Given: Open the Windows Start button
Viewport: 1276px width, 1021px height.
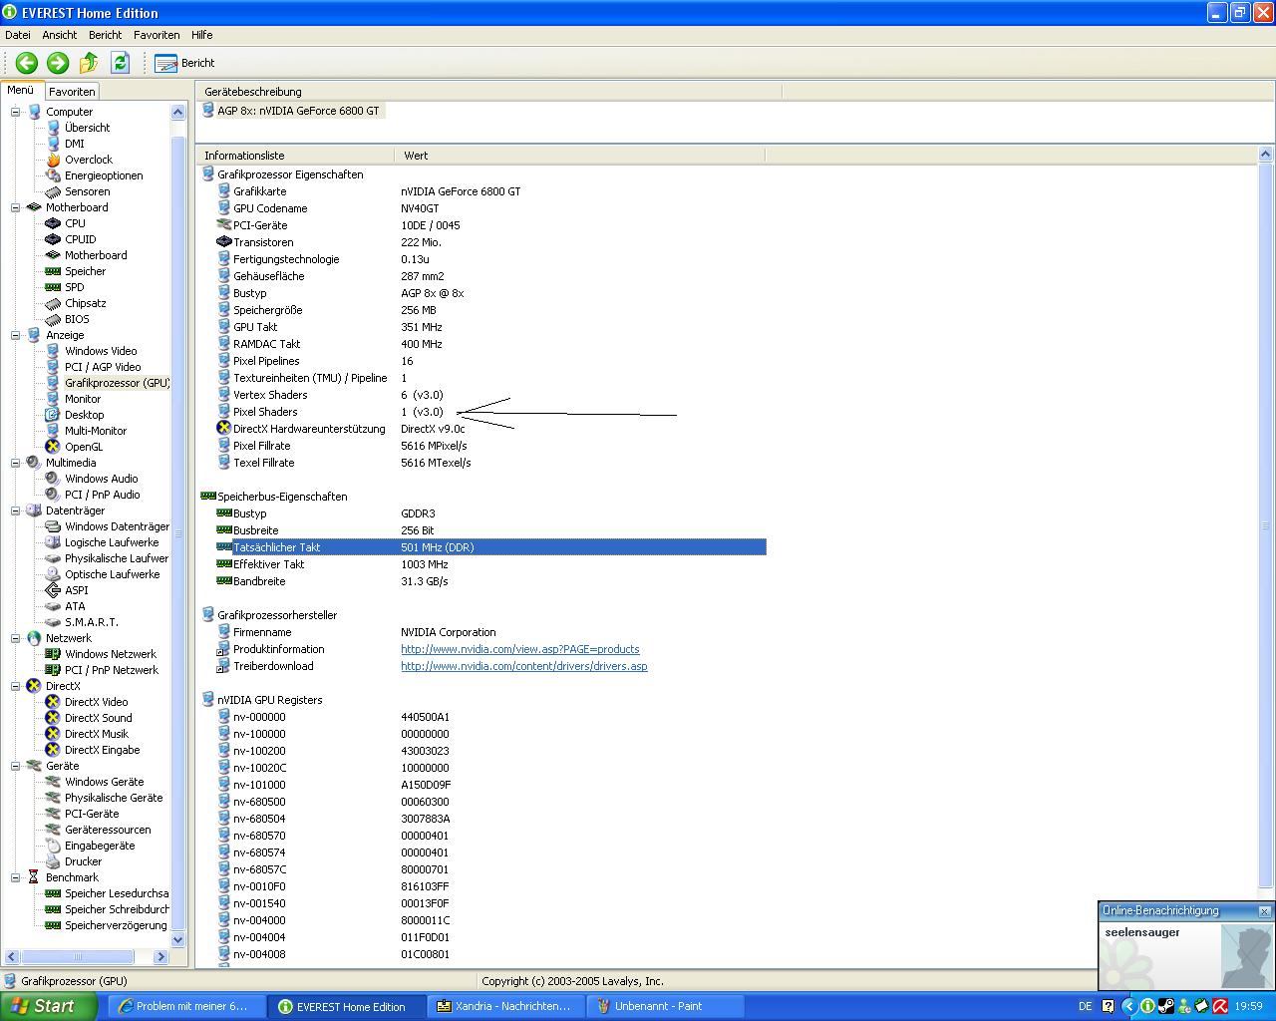Looking at the screenshot, I should (x=48, y=1006).
